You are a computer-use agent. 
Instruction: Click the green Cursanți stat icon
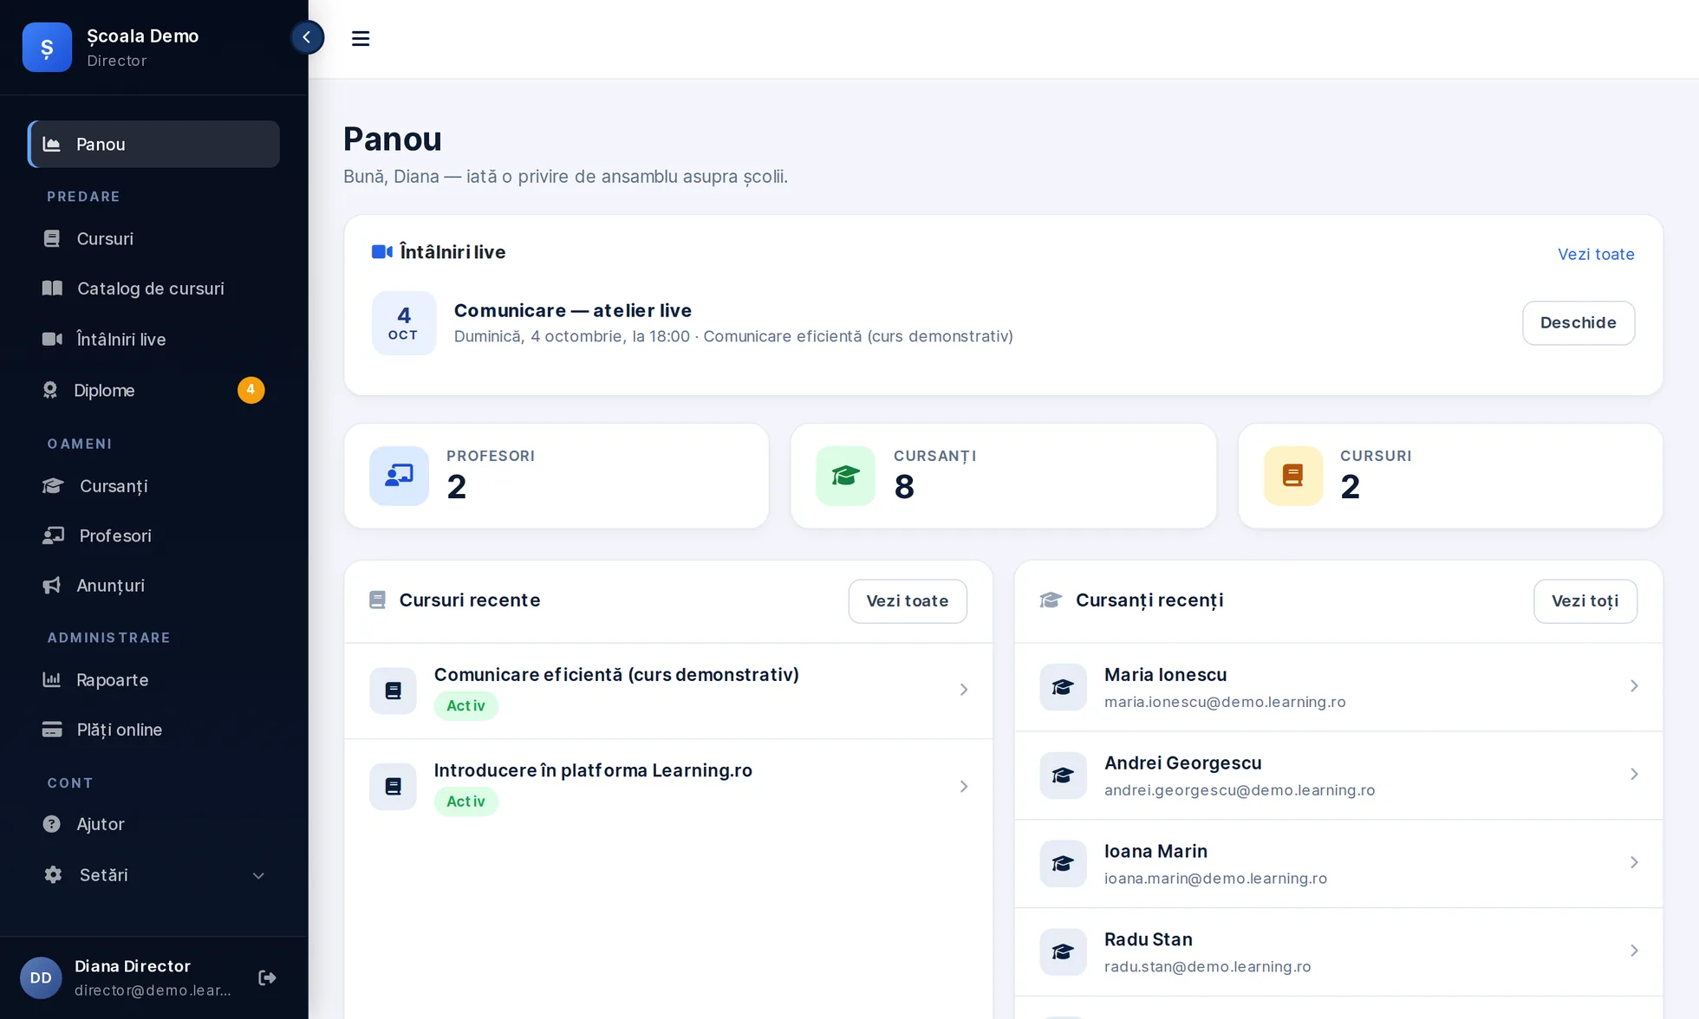click(846, 476)
